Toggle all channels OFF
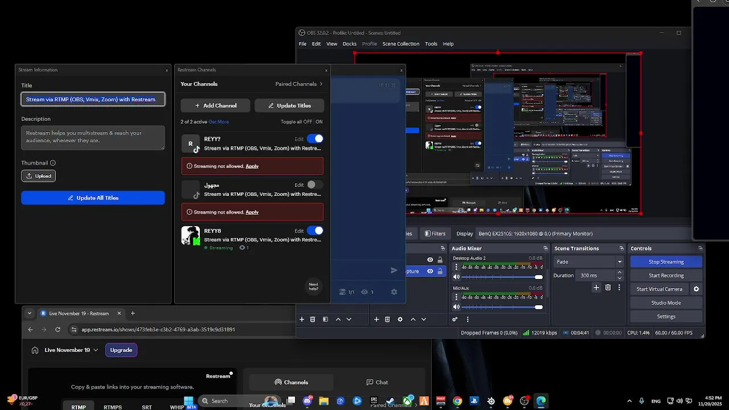This screenshot has width=729, height=410. click(308, 122)
